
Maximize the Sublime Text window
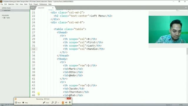(x=179, y=1)
